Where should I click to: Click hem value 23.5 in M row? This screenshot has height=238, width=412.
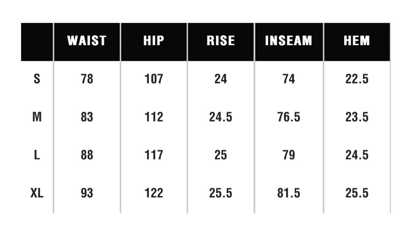pos(357,117)
